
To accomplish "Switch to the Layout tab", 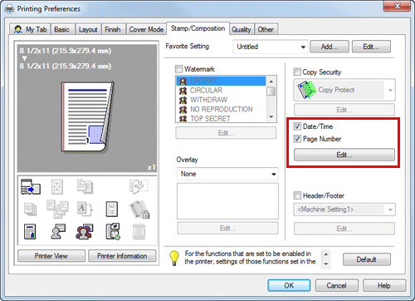I will (x=88, y=29).
